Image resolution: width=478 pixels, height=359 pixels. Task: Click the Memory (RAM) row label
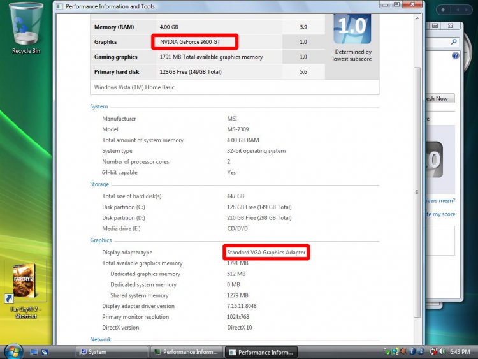[114, 27]
